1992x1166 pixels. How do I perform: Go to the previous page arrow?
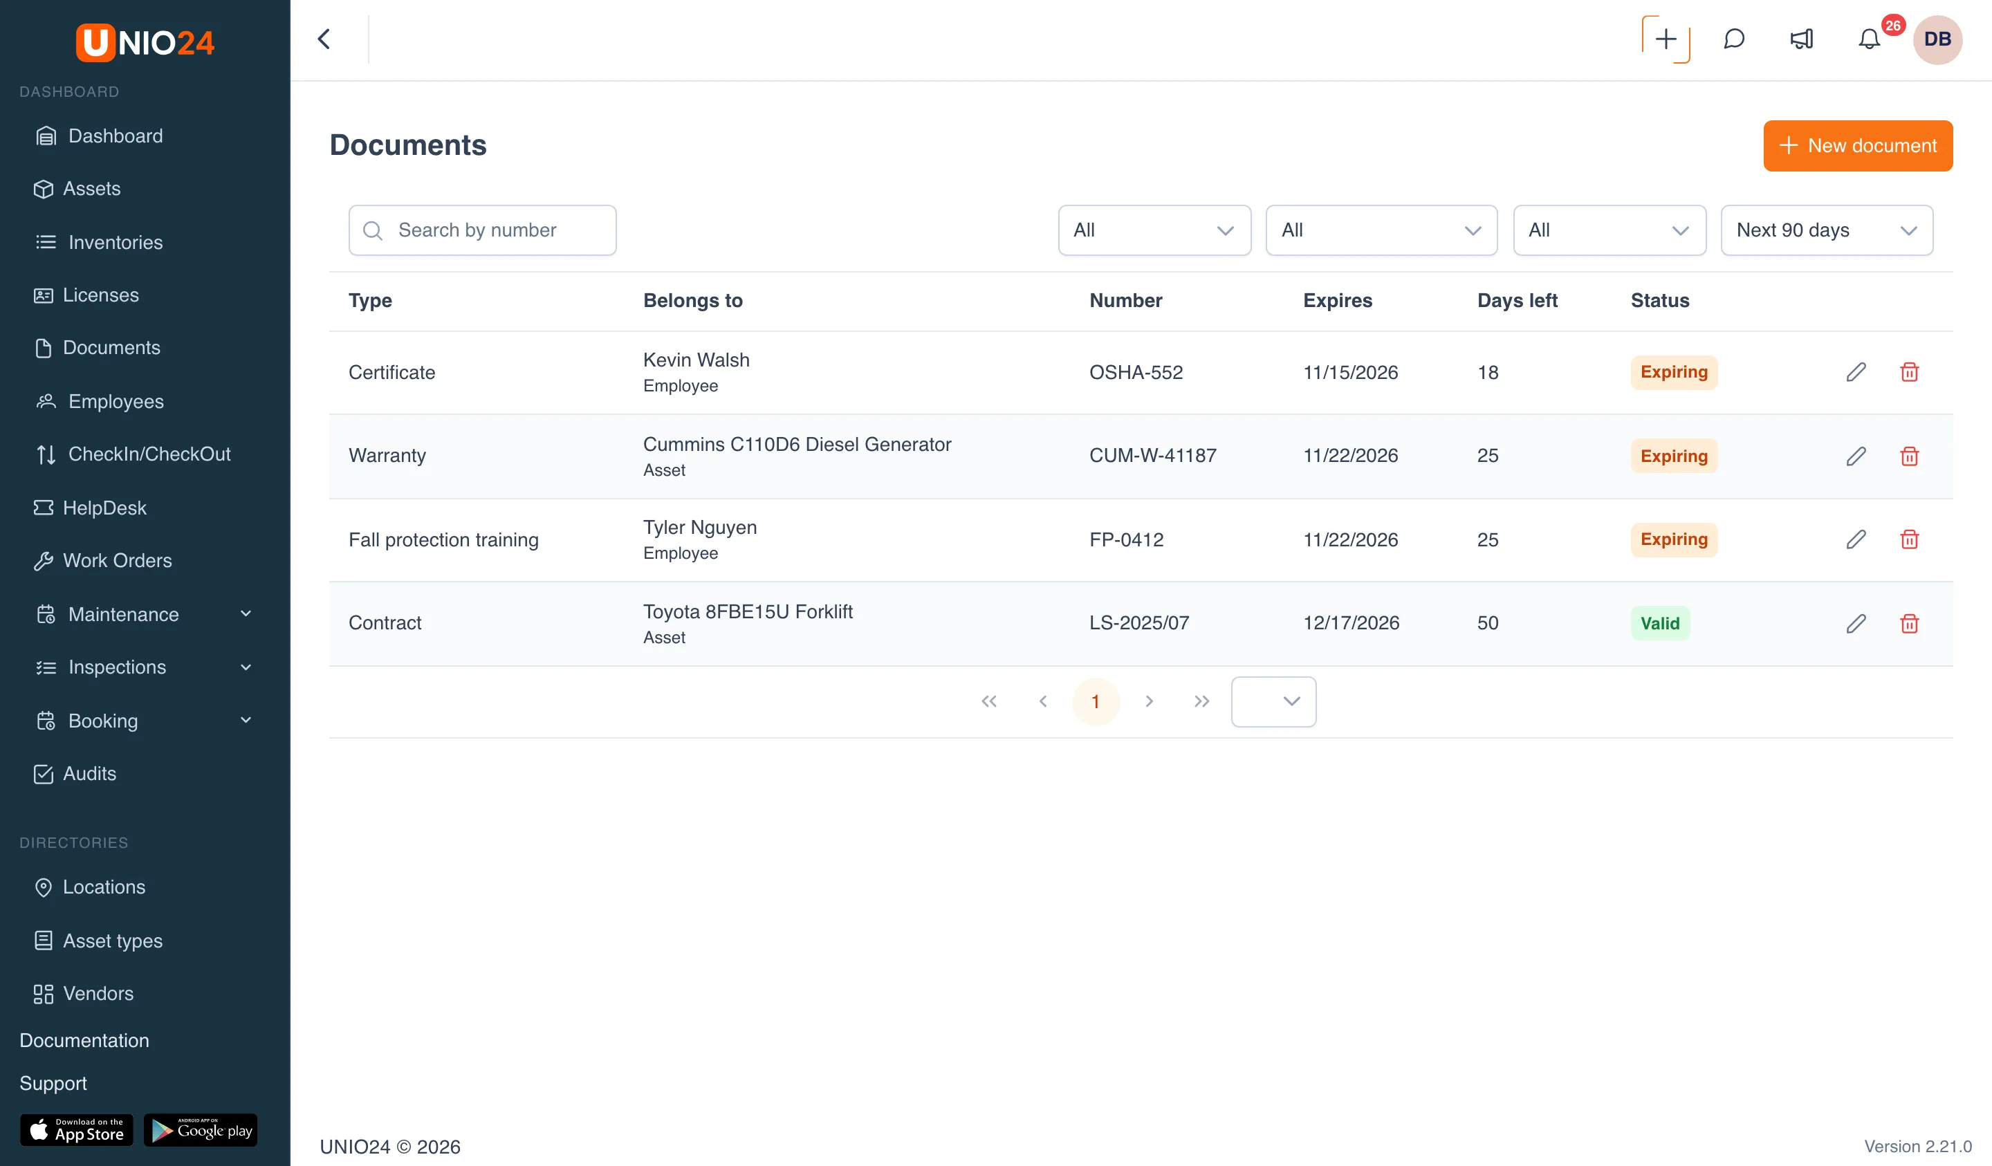(1042, 701)
